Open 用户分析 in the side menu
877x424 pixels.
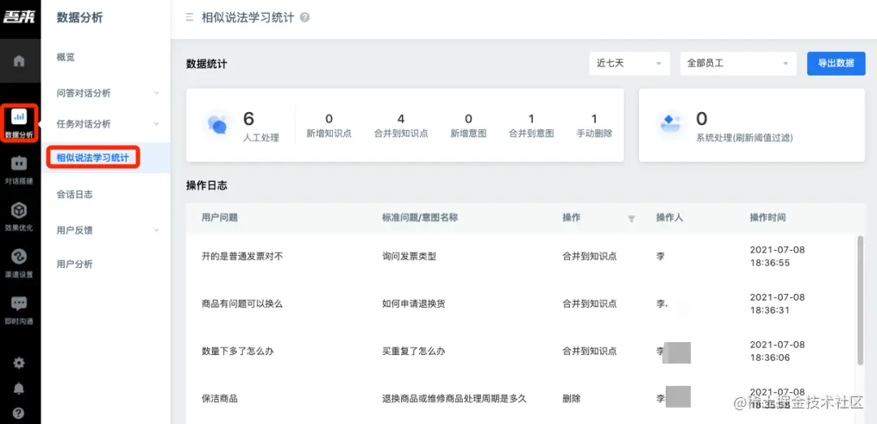click(x=75, y=264)
